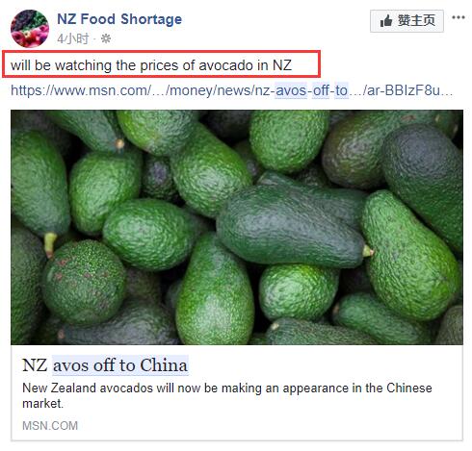Click the NZ Food Shortage page name
The width and height of the screenshot is (472, 451).
119,19
